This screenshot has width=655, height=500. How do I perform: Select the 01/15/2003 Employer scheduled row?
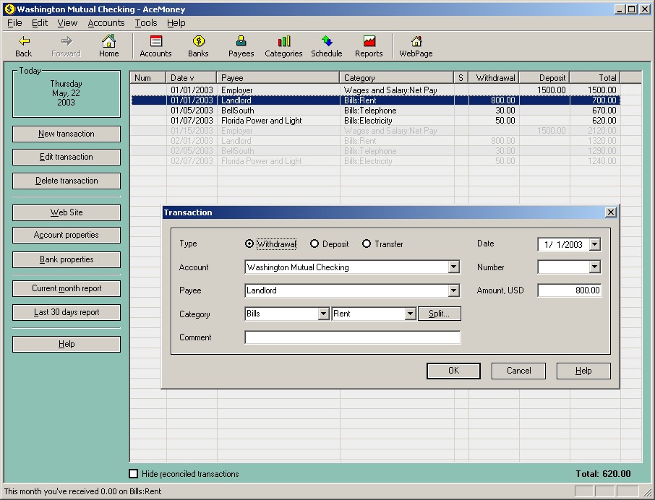pos(375,131)
